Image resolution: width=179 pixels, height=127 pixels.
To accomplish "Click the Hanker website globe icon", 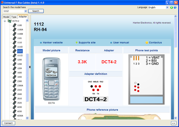I will click(x=41, y=43).
